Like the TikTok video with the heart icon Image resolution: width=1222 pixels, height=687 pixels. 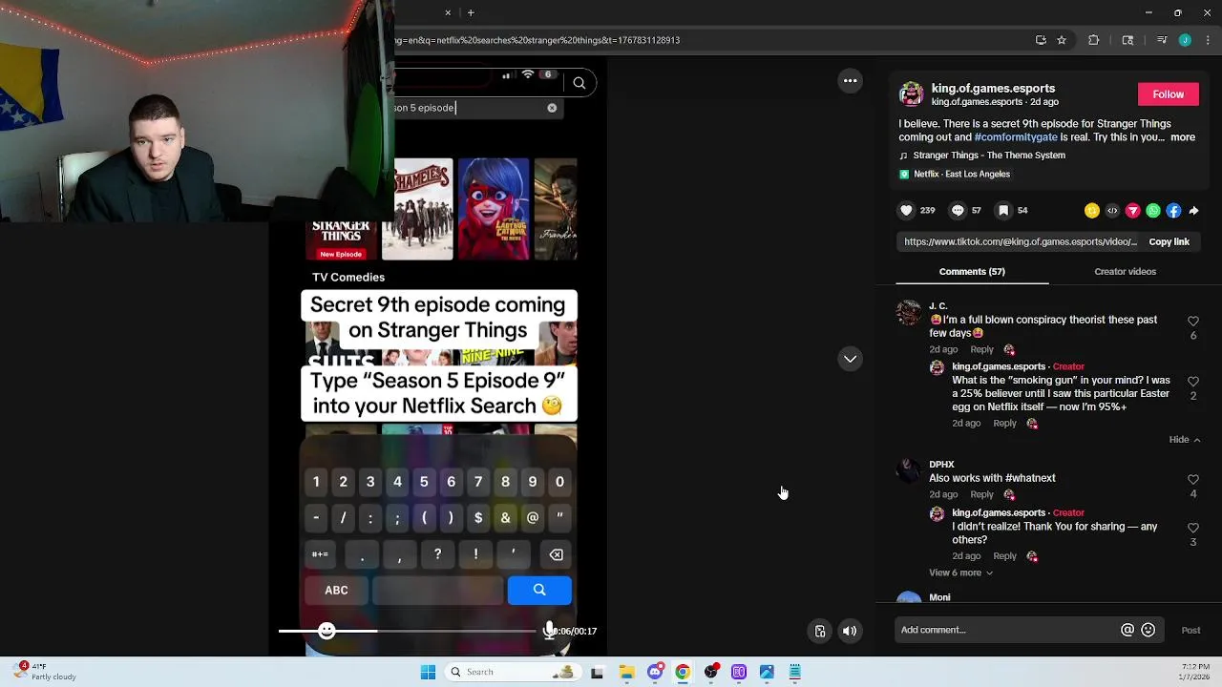(906, 210)
